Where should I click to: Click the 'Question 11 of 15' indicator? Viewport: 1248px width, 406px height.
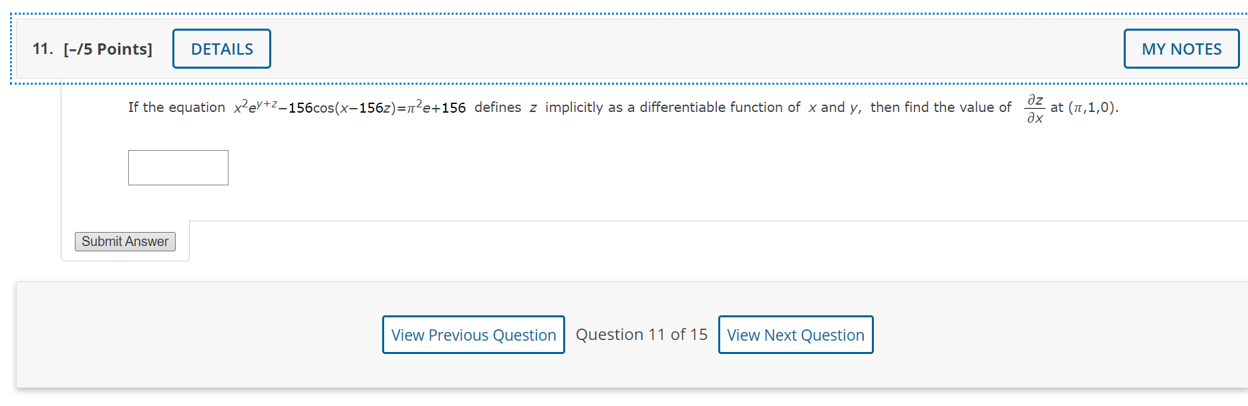641,335
